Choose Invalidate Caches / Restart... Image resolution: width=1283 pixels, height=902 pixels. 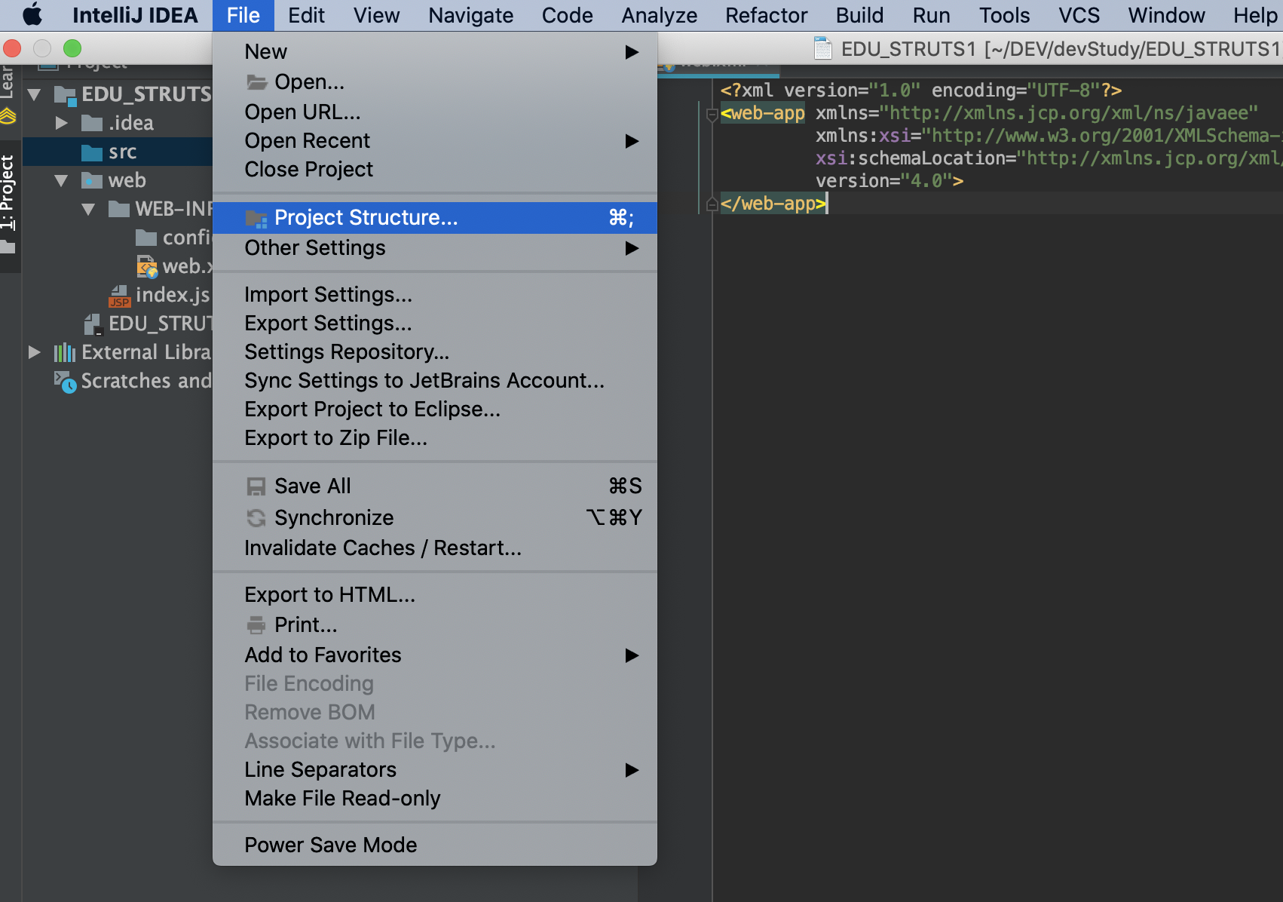click(435, 548)
